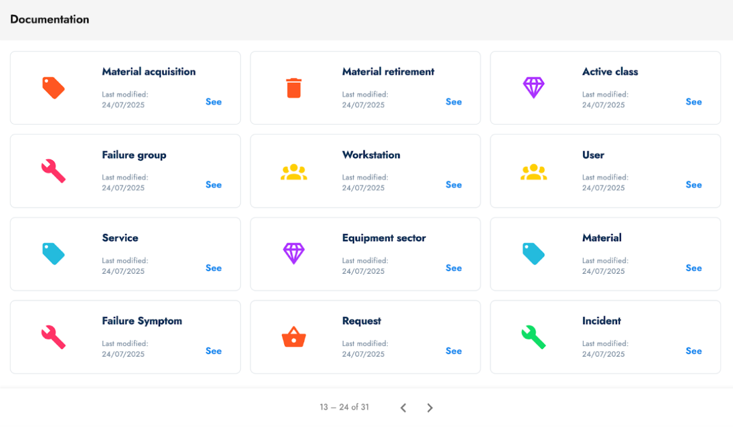Click the Incident green wrench icon

coord(533,337)
